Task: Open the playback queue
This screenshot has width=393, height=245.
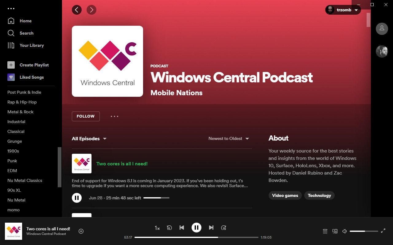Action: tap(325, 231)
